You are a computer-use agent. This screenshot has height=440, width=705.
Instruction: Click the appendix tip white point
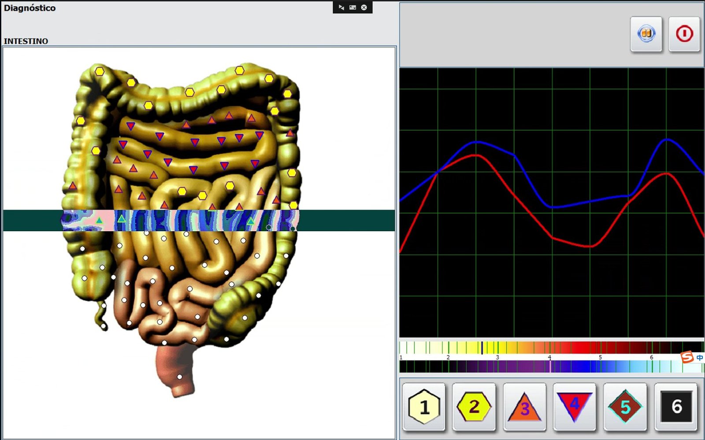(x=104, y=326)
